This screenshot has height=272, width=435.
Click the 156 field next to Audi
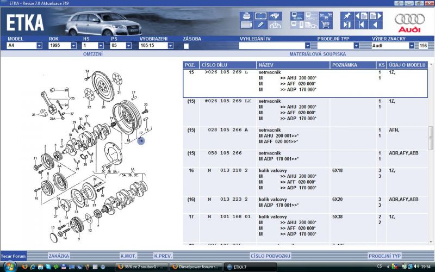[x=423, y=46]
